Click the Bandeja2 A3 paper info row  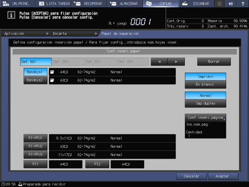[112, 80]
